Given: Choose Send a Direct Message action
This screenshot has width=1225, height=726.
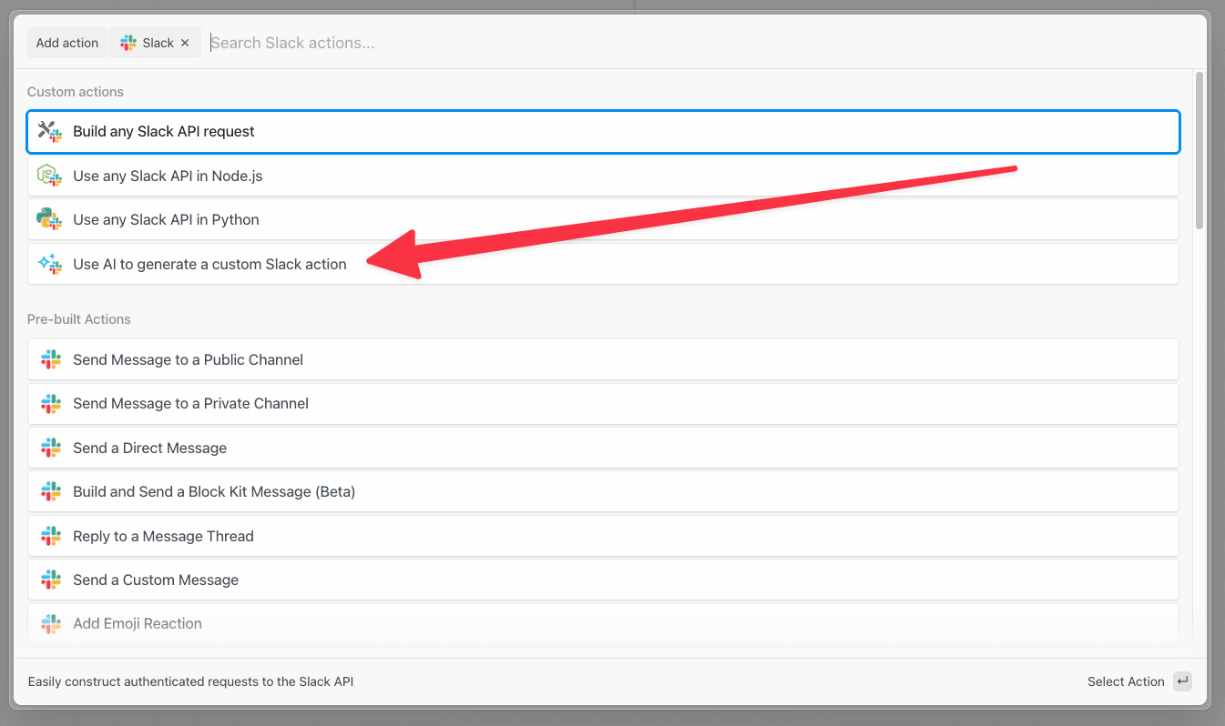Looking at the screenshot, I should coord(603,448).
